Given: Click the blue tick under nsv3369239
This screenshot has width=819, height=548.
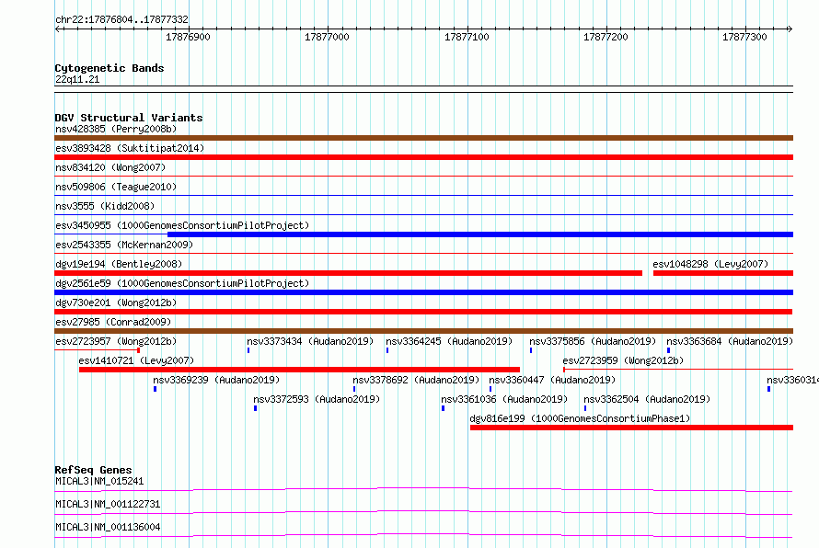Looking at the screenshot, I should [156, 389].
